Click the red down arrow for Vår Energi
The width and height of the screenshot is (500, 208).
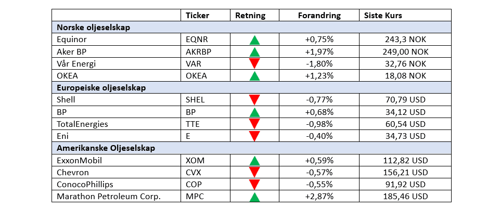pos(254,63)
